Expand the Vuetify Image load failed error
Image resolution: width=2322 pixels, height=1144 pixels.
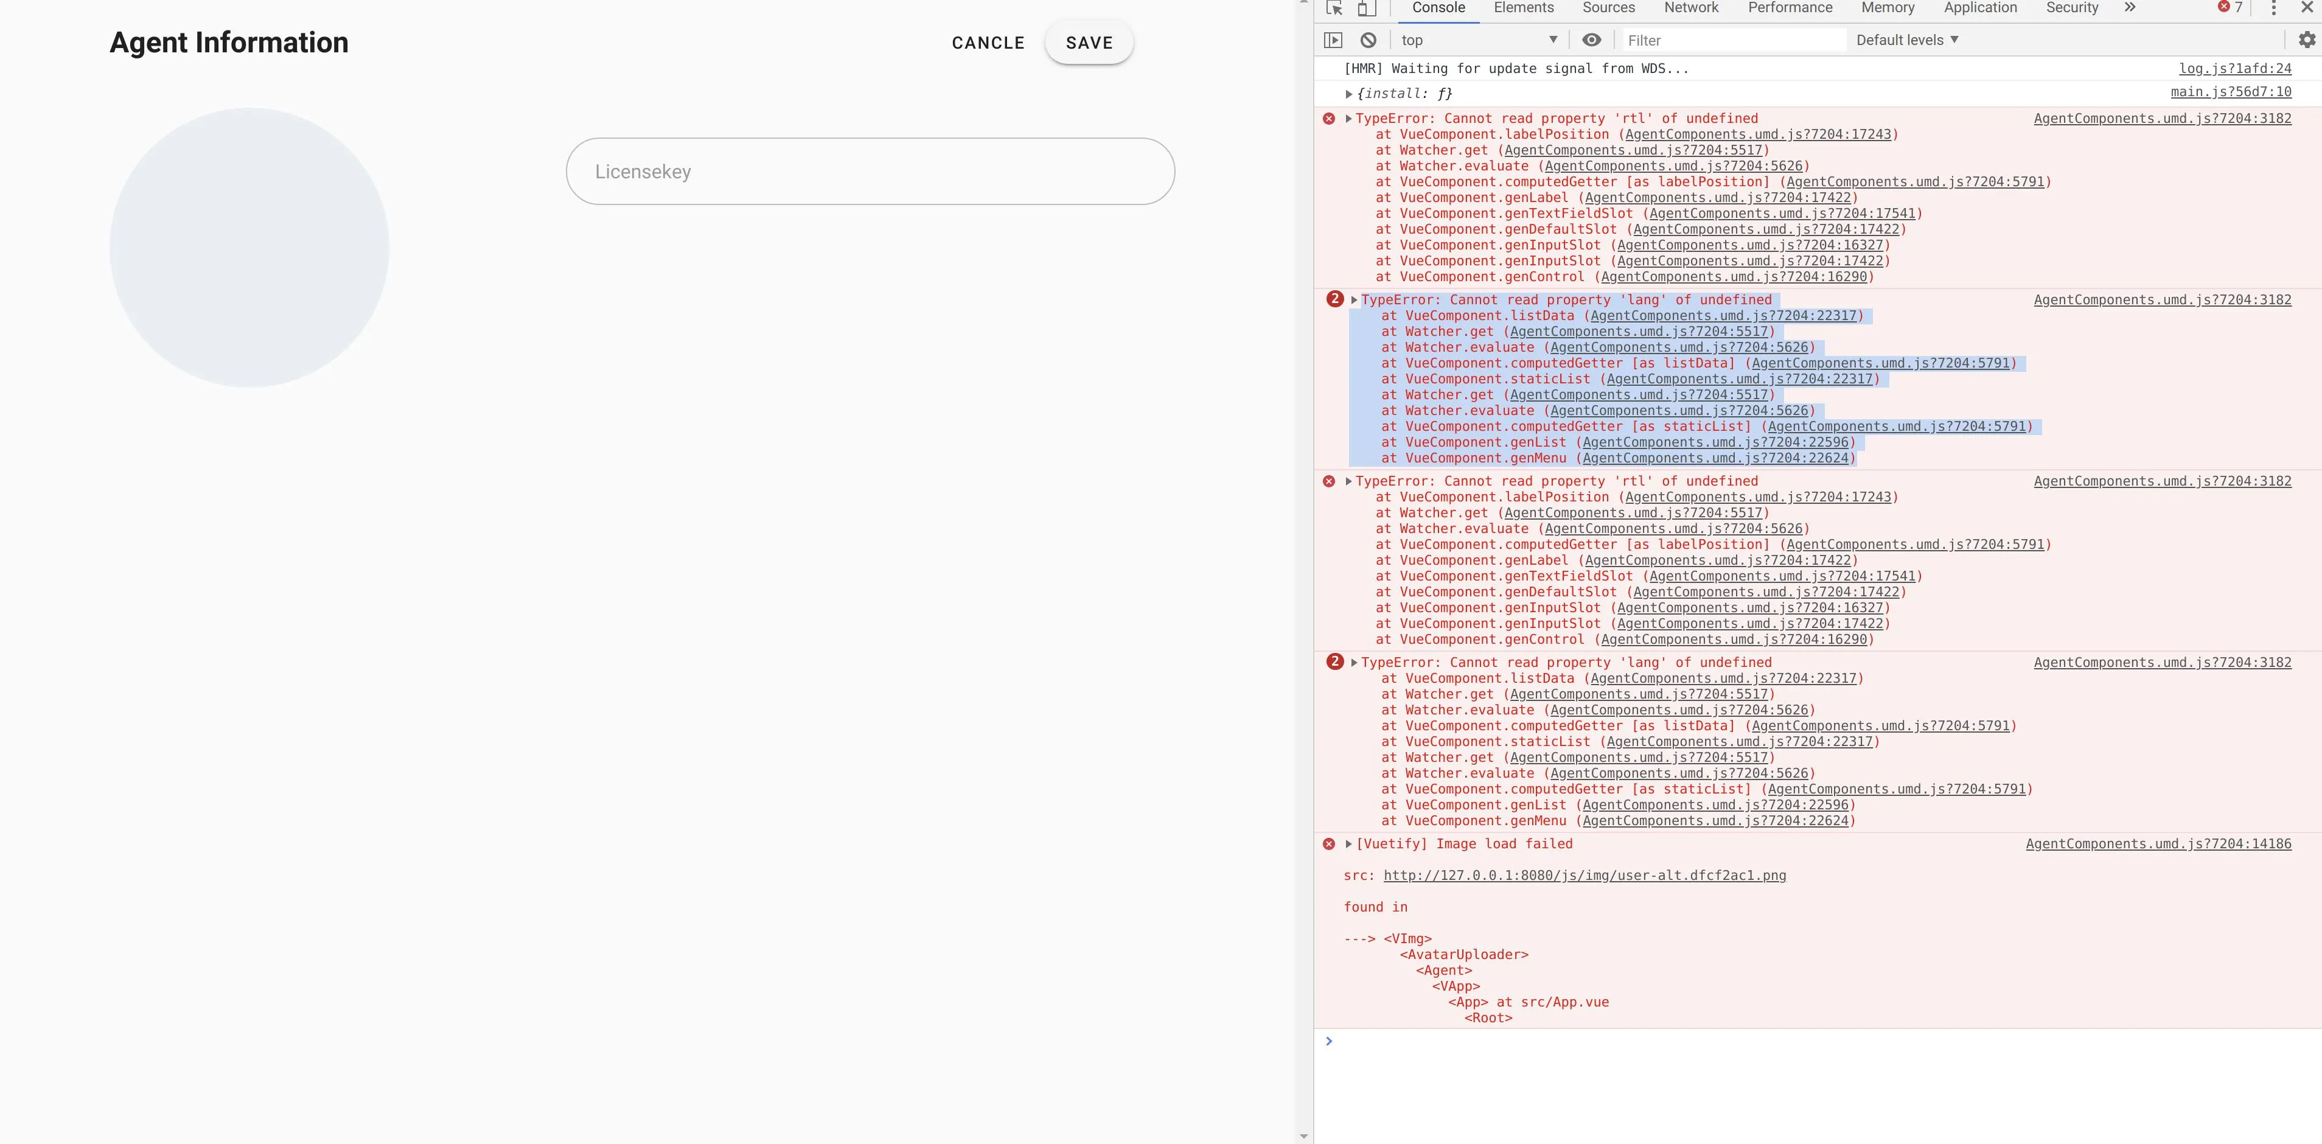pos(1348,844)
